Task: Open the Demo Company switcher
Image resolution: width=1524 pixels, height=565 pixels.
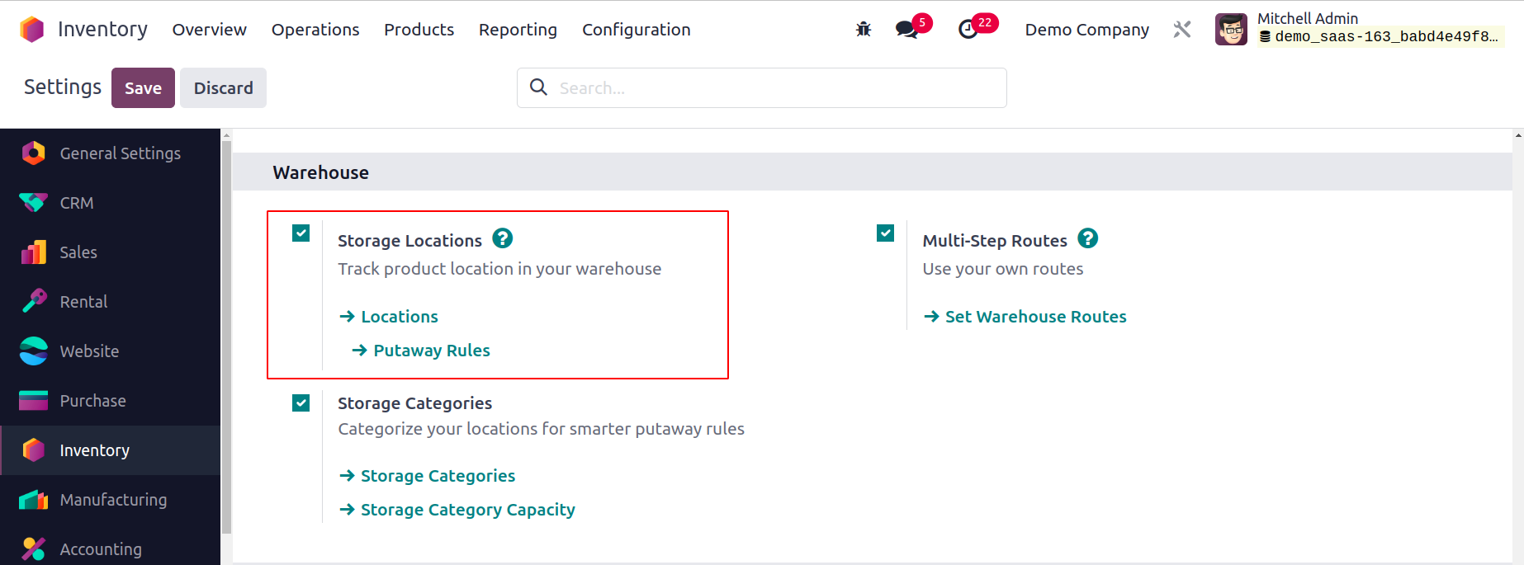Action: point(1086,30)
